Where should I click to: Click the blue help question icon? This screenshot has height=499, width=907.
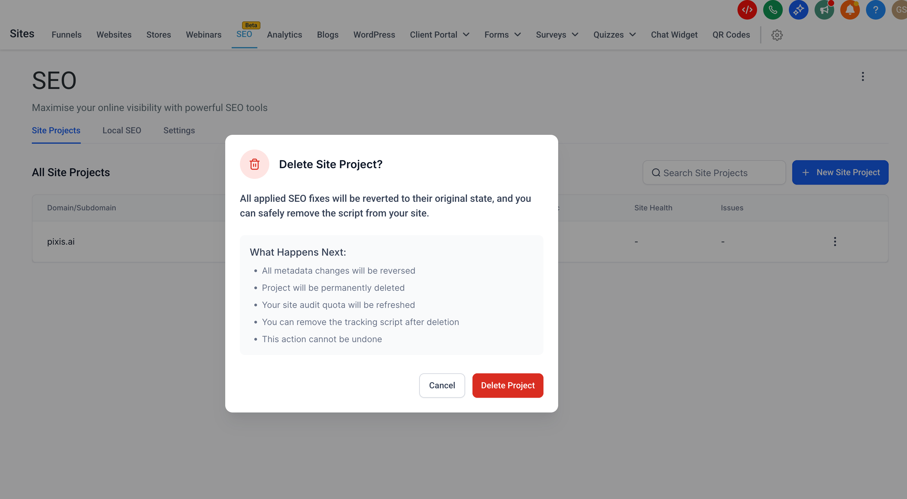[x=875, y=10]
